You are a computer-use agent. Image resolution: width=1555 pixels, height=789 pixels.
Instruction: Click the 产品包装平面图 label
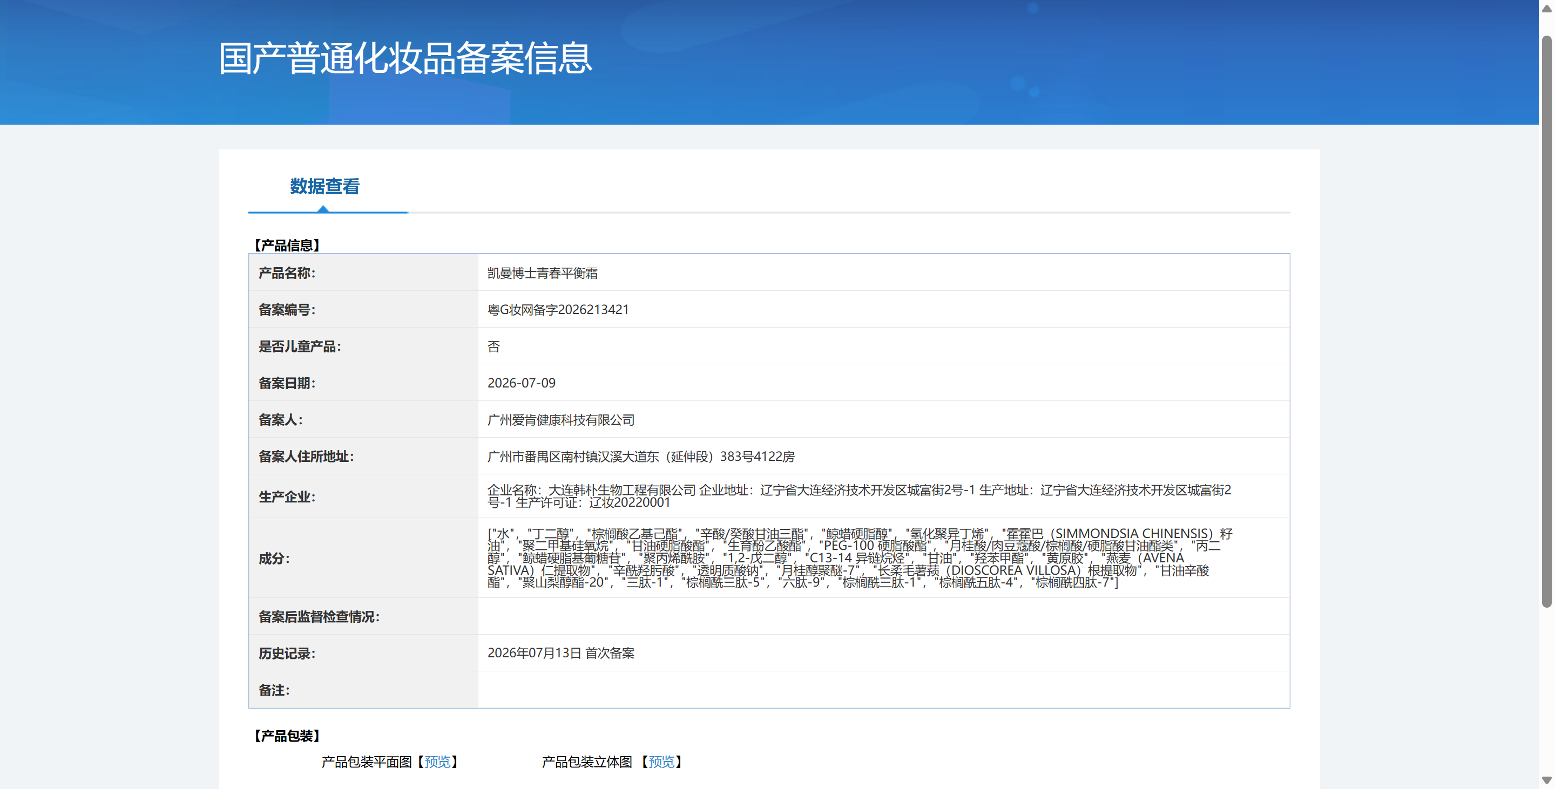pyautogui.click(x=367, y=762)
